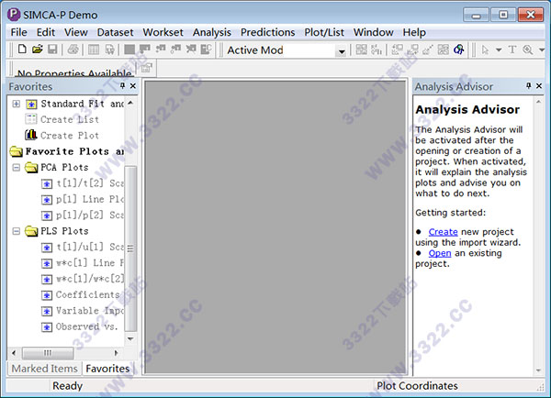Click Favorites vertical scrollbar up arrow

click(x=130, y=103)
